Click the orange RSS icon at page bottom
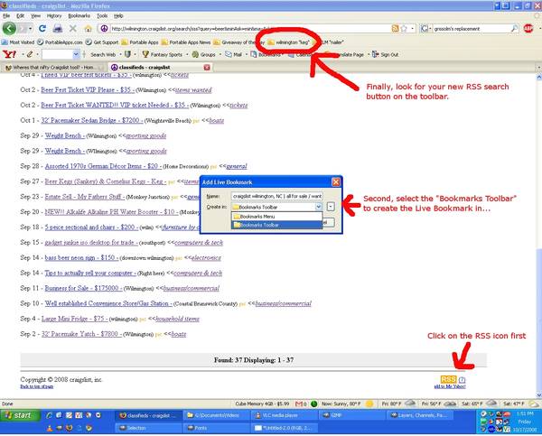This screenshot has width=542, height=436. [x=448, y=379]
